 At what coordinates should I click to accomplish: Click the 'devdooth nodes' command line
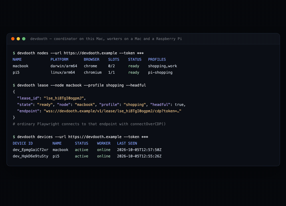78,53
